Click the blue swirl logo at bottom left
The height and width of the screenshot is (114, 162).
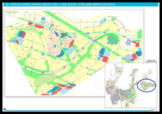pyautogui.click(x=5, y=110)
